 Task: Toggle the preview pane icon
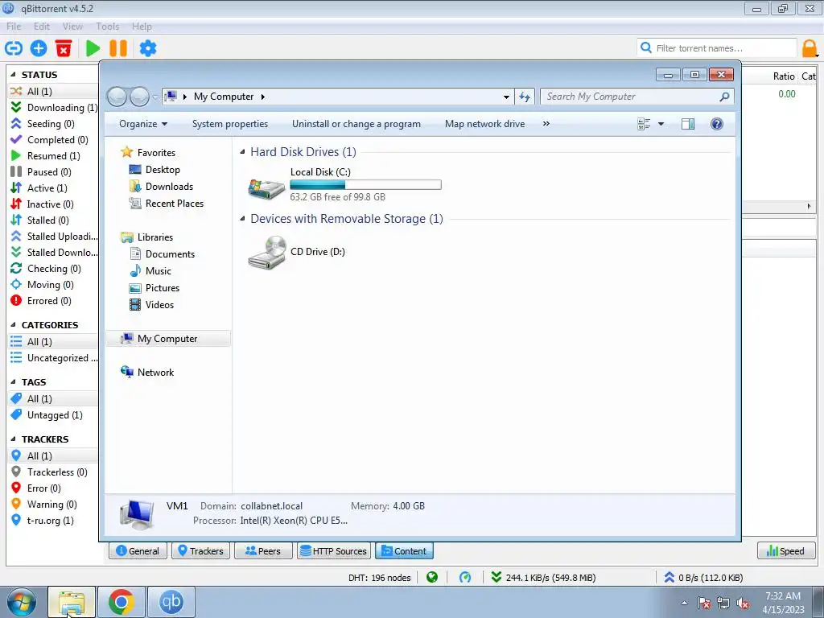click(x=688, y=124)
